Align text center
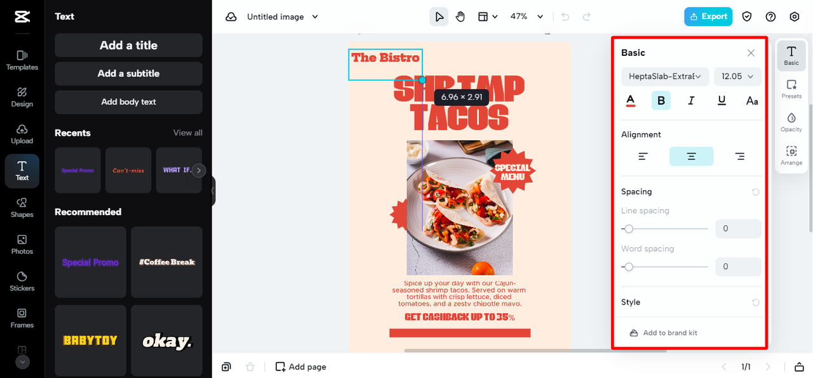Image resolution: width=813 pixels, height=378 pixels. pos(691,156)
